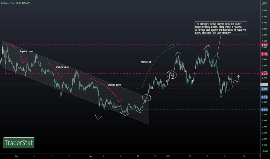Click the 24 date label on time axis
The height and width of the screenshot is (159, 270).
pos(225,156)
